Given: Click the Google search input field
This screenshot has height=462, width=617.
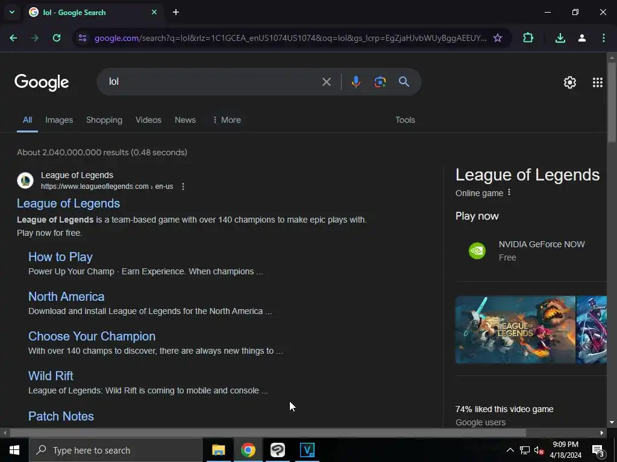Looking at the screenshot, I should [x=213, y=82].
